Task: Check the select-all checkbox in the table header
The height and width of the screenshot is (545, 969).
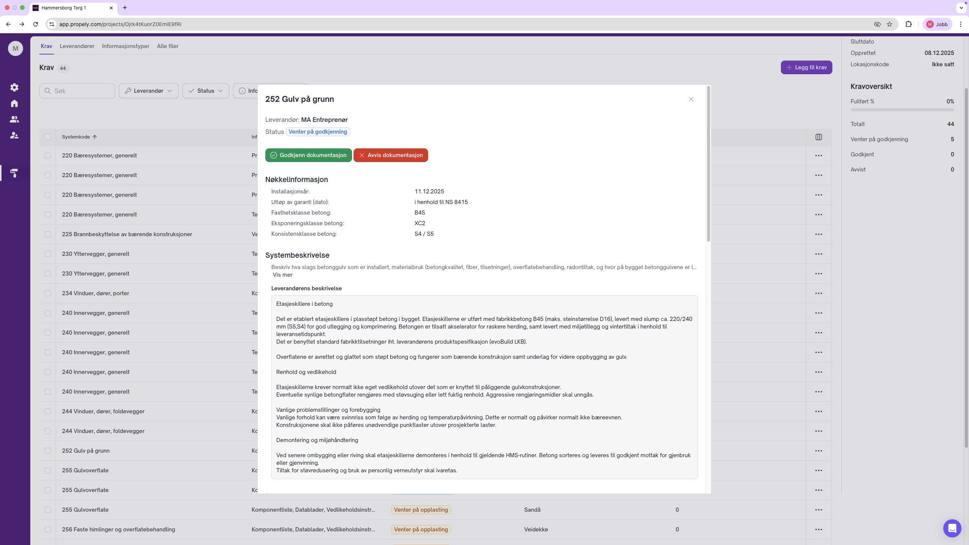Action: 48,137
